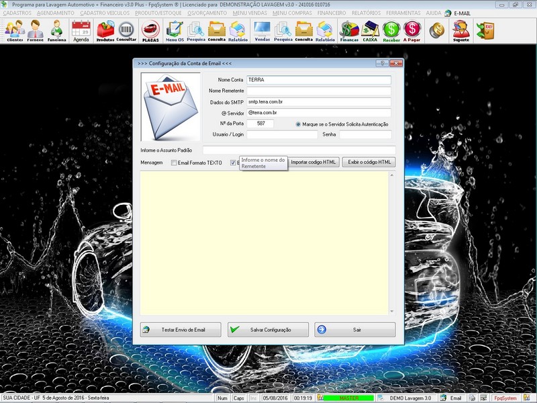Open the MENU VENDAS menu
Screen dimensions: 537x403
(x=250, y=13)
